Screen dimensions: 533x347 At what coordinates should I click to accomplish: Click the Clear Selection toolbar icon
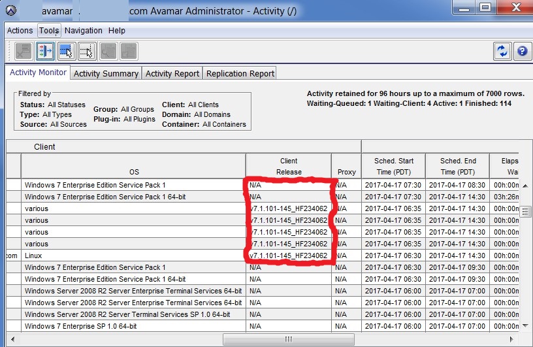click(x=87, y=52)
